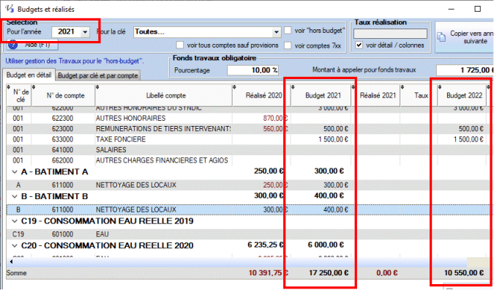Select the SALAIRES row
This screenshot has width=494, height=290.
[249, 149]
